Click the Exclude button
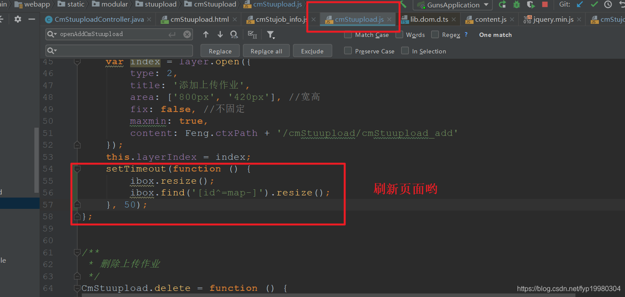This screenshot has height=297, width=625. click(x=312, y=51)
